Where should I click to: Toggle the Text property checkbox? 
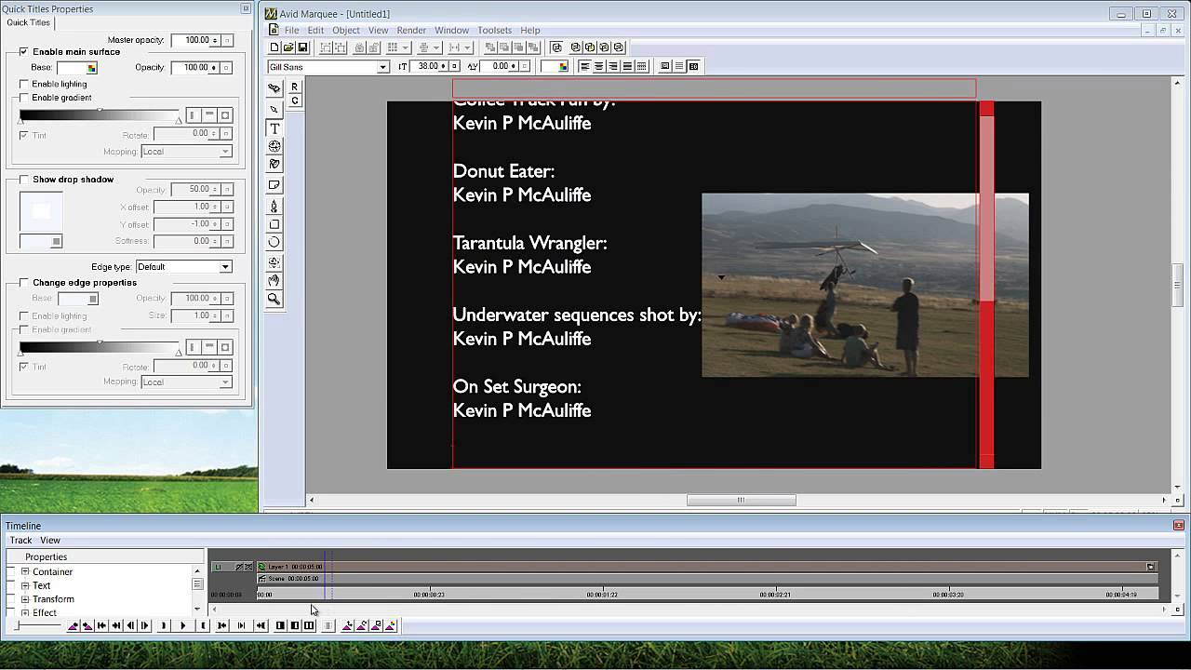[11, 585]
